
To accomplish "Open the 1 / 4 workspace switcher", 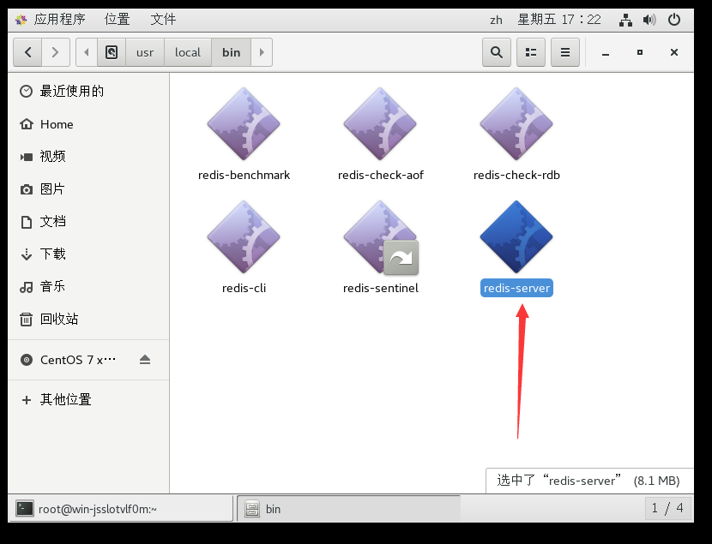I will 667,508.
